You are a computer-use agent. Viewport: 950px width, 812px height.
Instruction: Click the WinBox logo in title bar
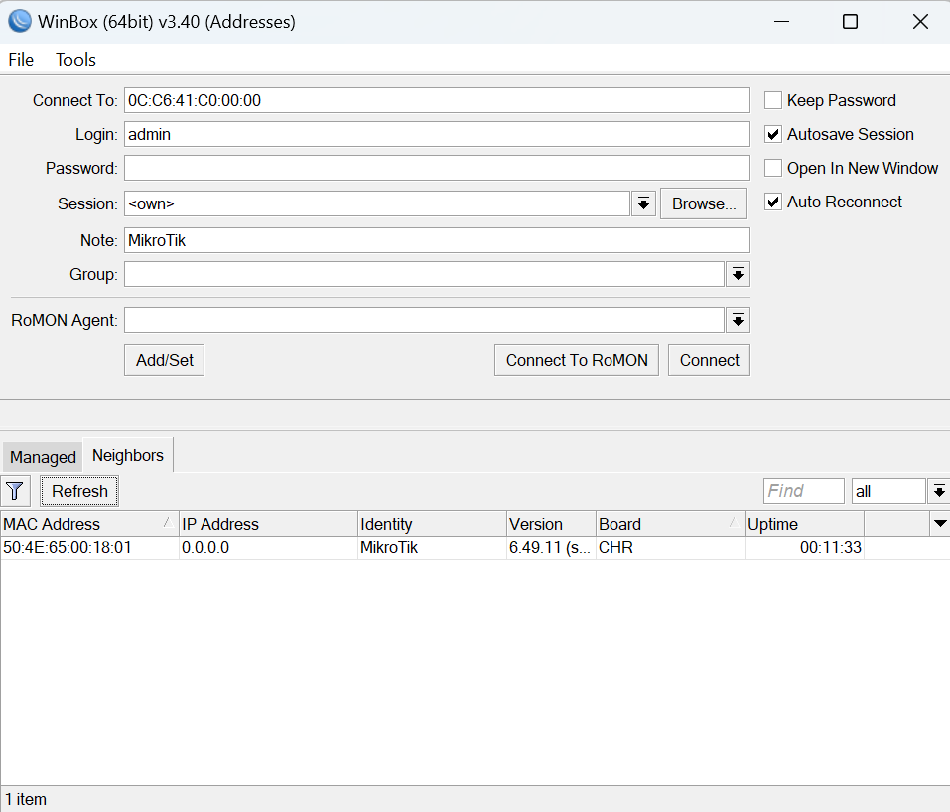(x=20, y=21)
